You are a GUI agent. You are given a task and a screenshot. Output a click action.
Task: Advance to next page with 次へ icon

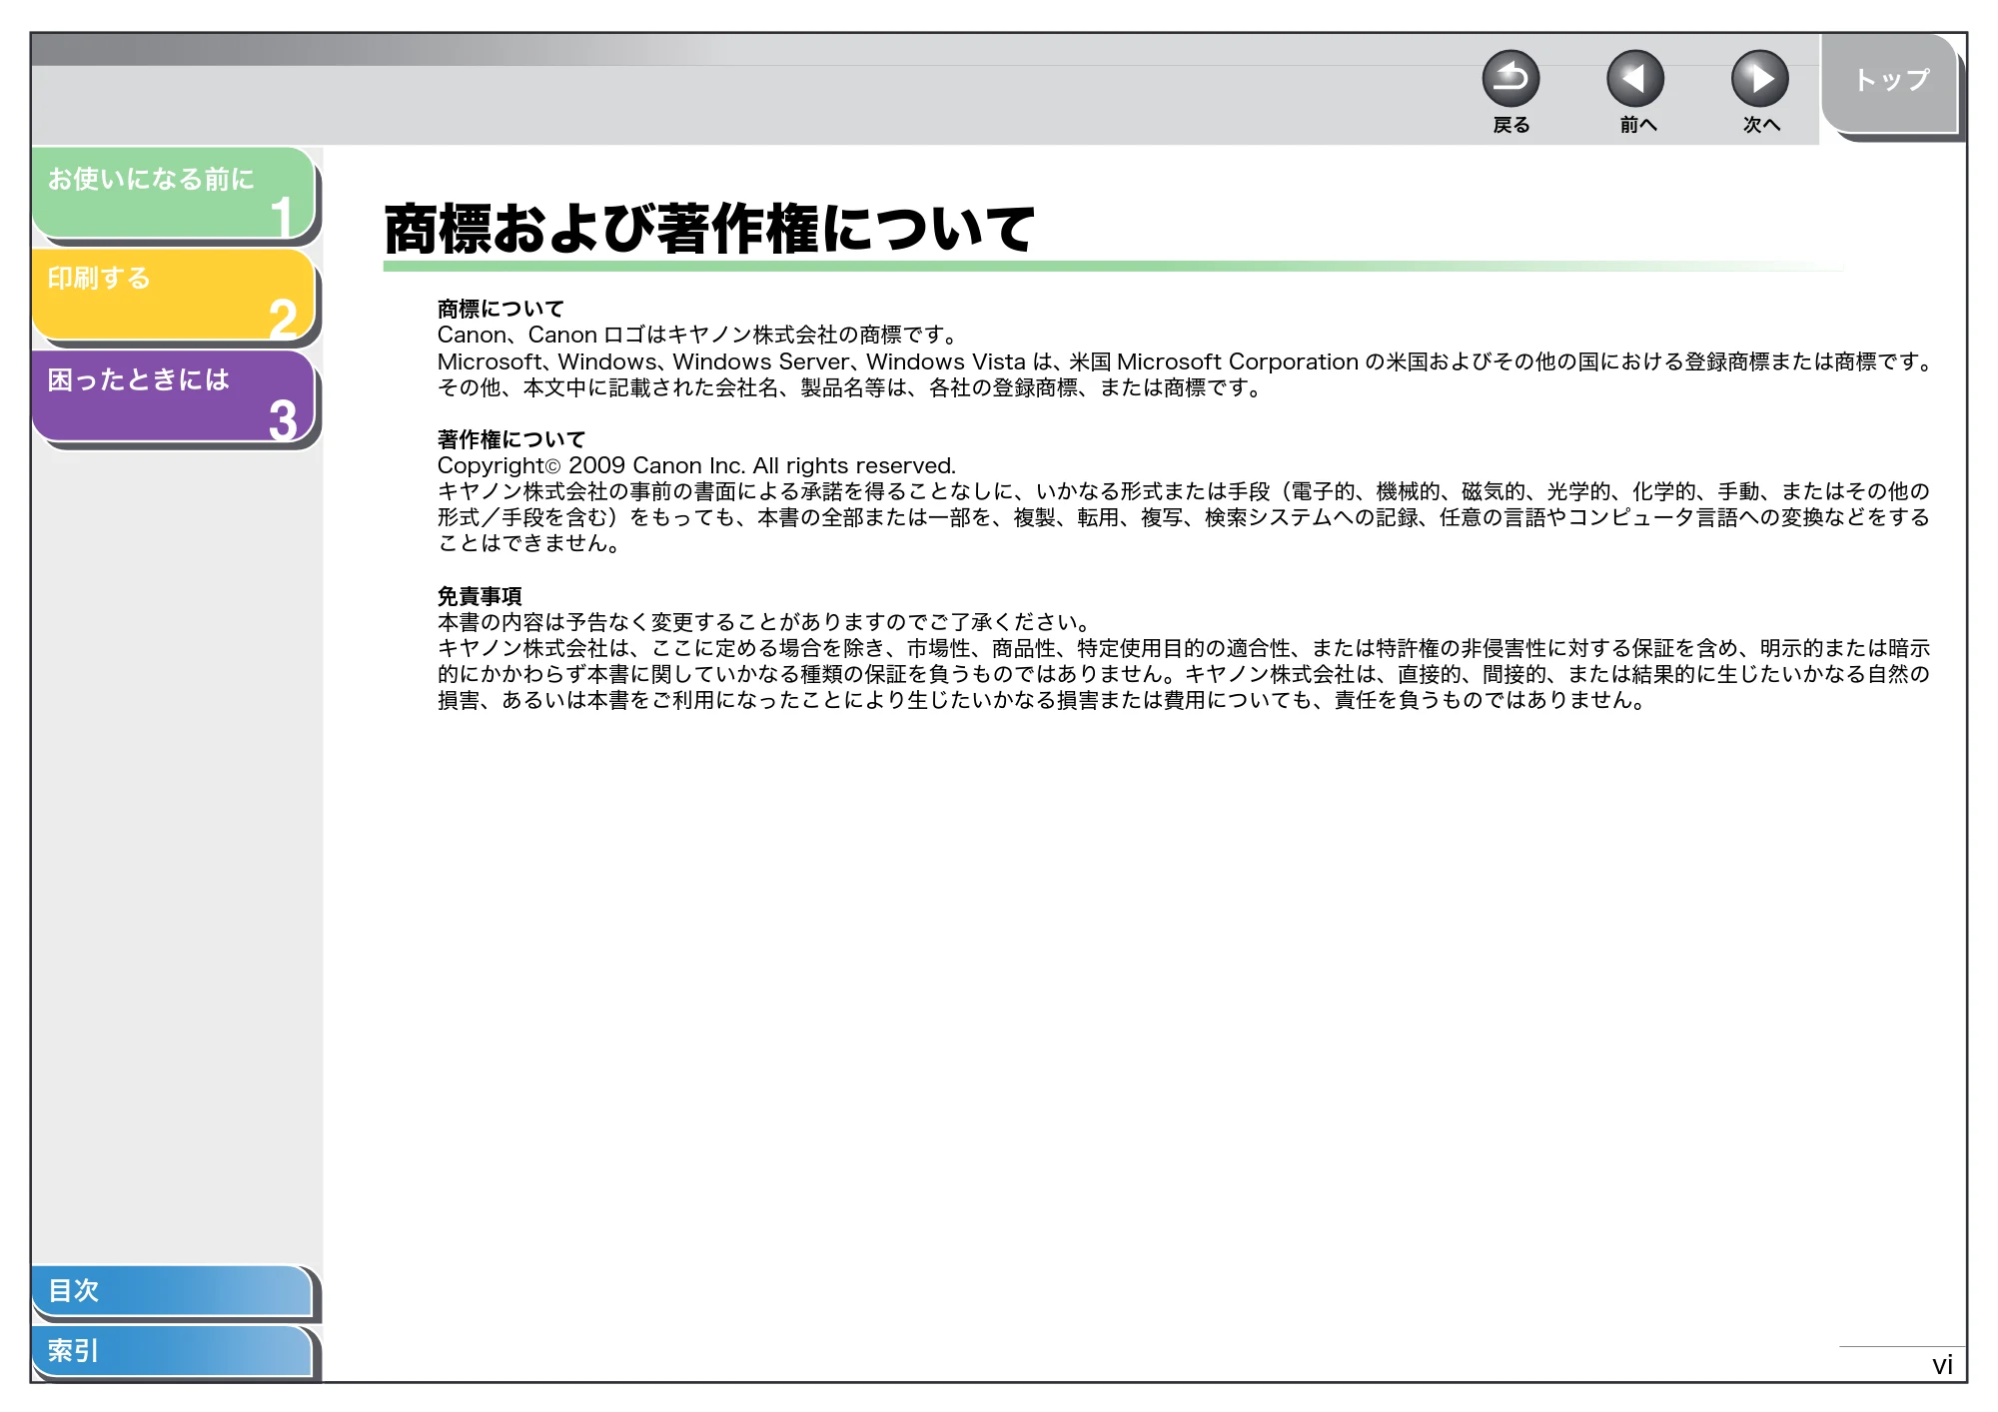(x=1760, y=79)
